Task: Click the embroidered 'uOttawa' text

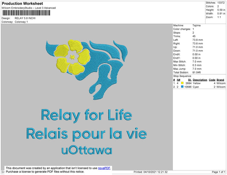Action: (87, 150)
